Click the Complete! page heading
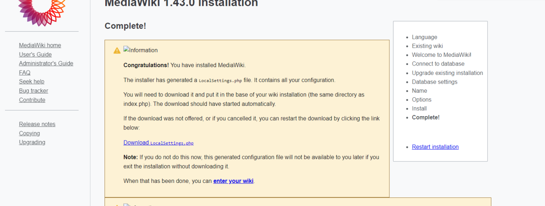The width and height of the screenshot is (545, 206). pos(126,26)
